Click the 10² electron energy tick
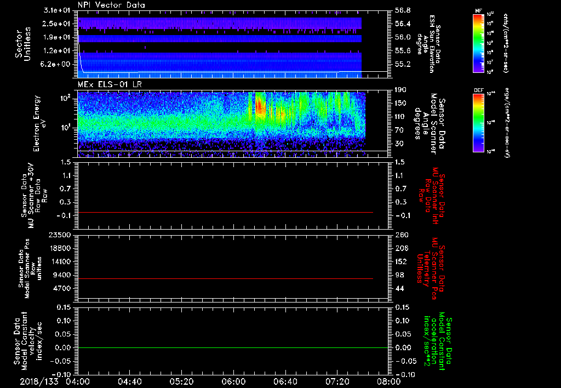This screenshot has width=561, height=388. tap(66, 98)
